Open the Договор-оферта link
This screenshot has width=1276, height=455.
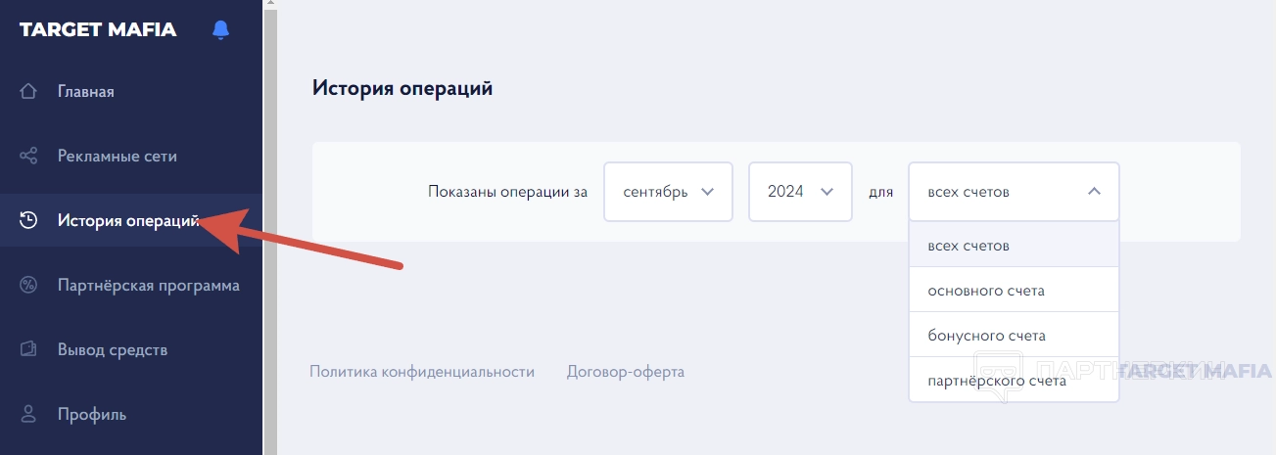(626, 372)
